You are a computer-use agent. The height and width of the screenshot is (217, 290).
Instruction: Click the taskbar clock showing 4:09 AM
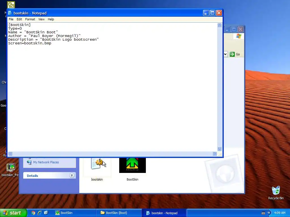(280, 213)
